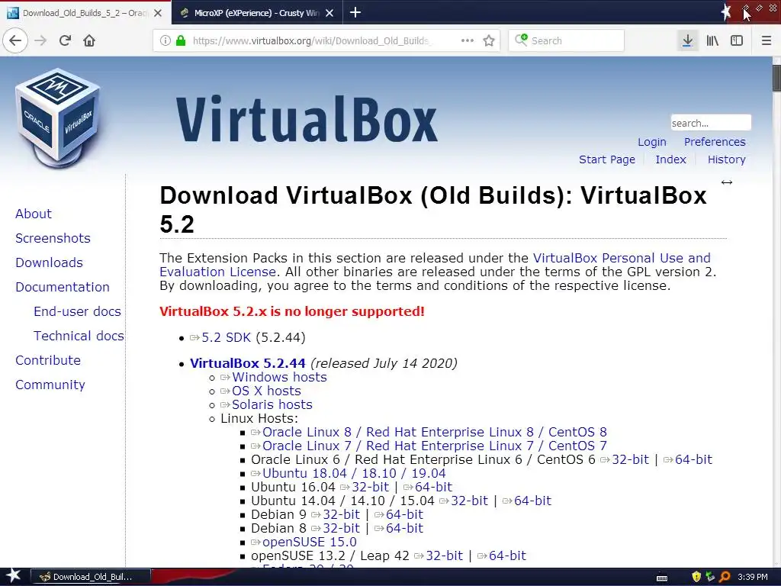
Task: Show site information icon in address bar
Action: point(166,40)
